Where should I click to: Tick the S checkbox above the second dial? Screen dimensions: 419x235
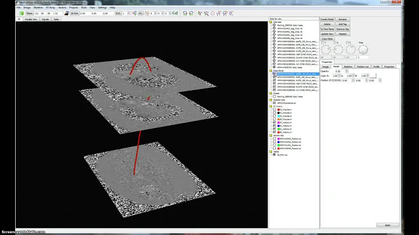pos(335,42)
